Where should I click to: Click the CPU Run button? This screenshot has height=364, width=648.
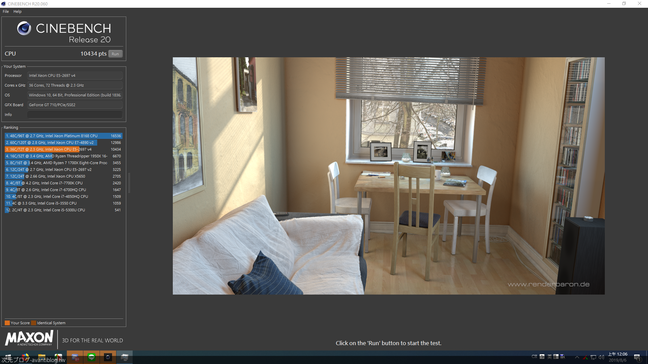point(115,54)
